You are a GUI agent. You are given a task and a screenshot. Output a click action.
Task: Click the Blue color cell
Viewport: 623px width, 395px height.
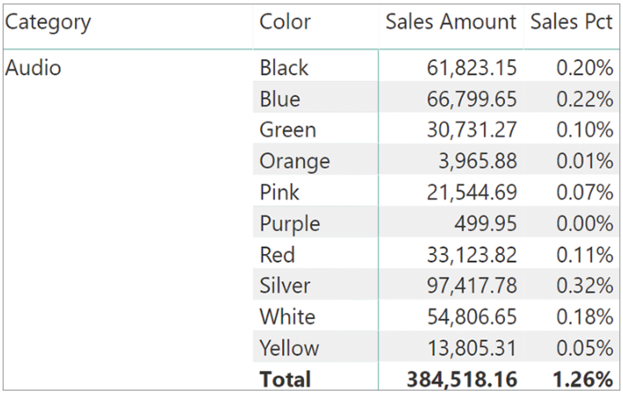(279, 99)
